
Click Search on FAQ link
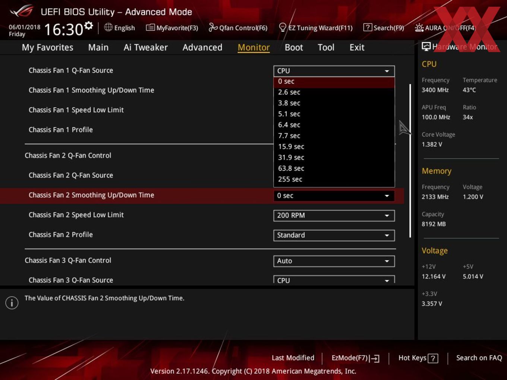click(x=479, y=358)
